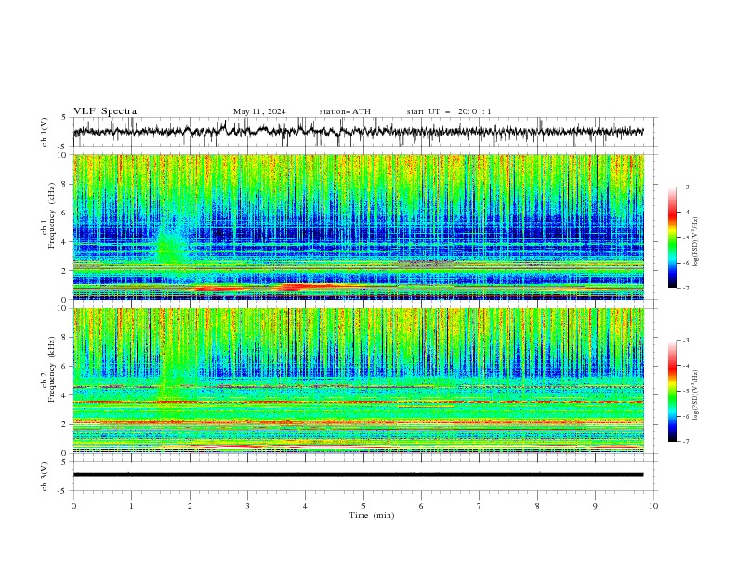The width and height of the screenshot is (736, 568).
Task: Click the time axis tick label "7"
Action: coord(480,506)
